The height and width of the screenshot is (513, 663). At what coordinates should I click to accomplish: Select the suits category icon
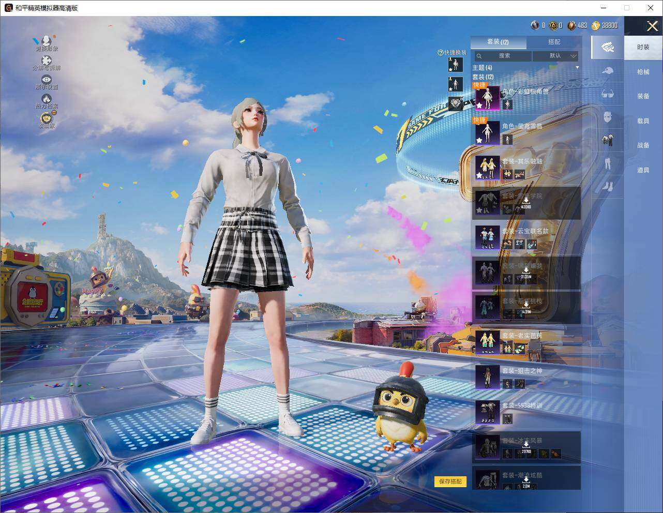click(x=608, y=47)
